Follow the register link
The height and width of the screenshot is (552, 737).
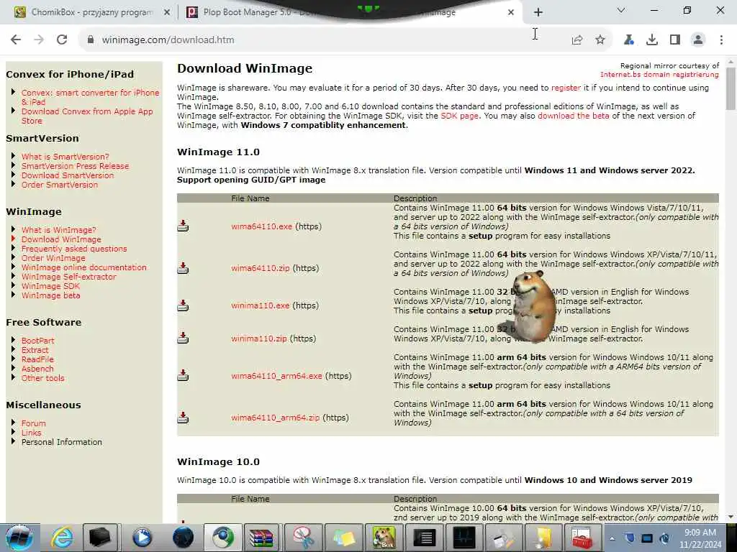pos(566,88)
